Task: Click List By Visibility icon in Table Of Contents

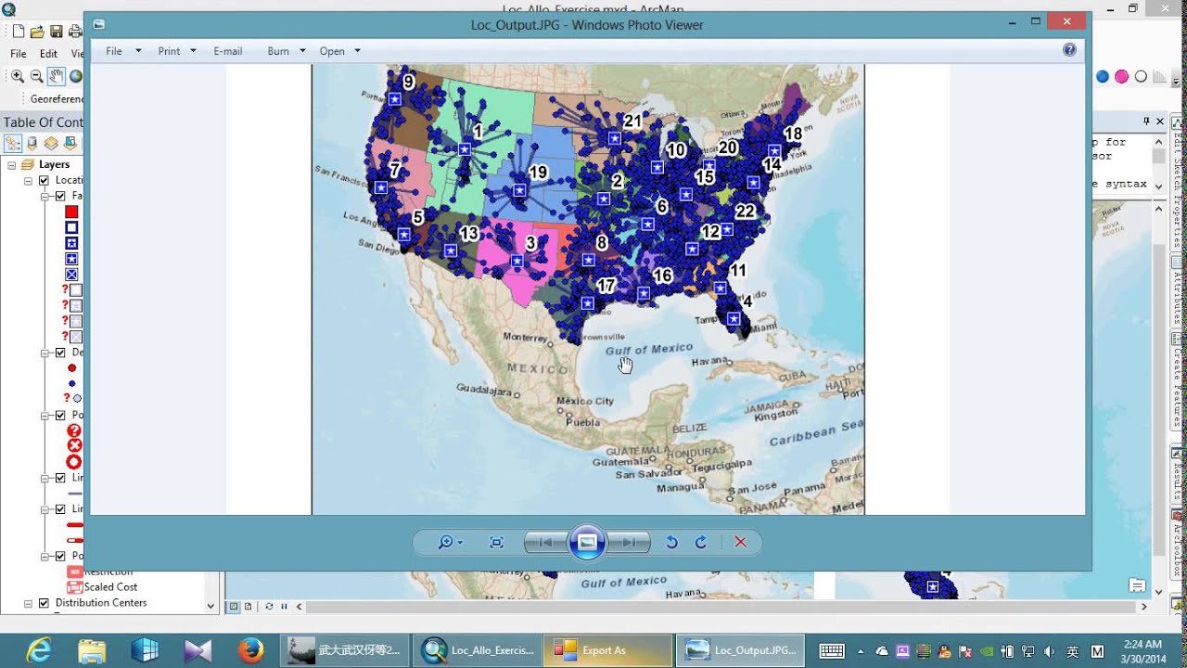Action: pyautogui.click(x=51, y=143)
